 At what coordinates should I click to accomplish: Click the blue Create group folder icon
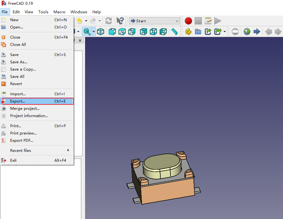198,32
